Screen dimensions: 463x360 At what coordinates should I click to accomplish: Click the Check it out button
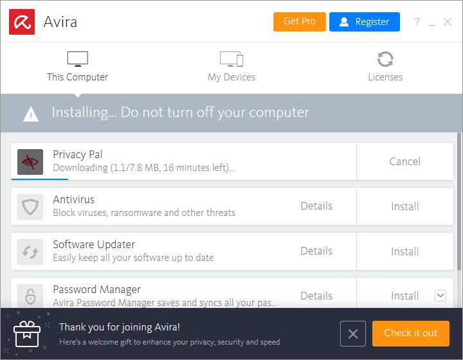click(x=410, y=333)
